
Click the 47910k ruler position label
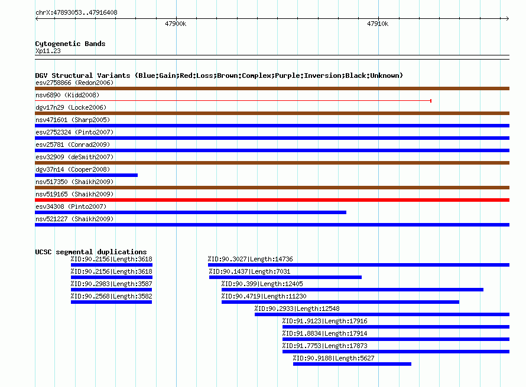(x=378, y=24)
